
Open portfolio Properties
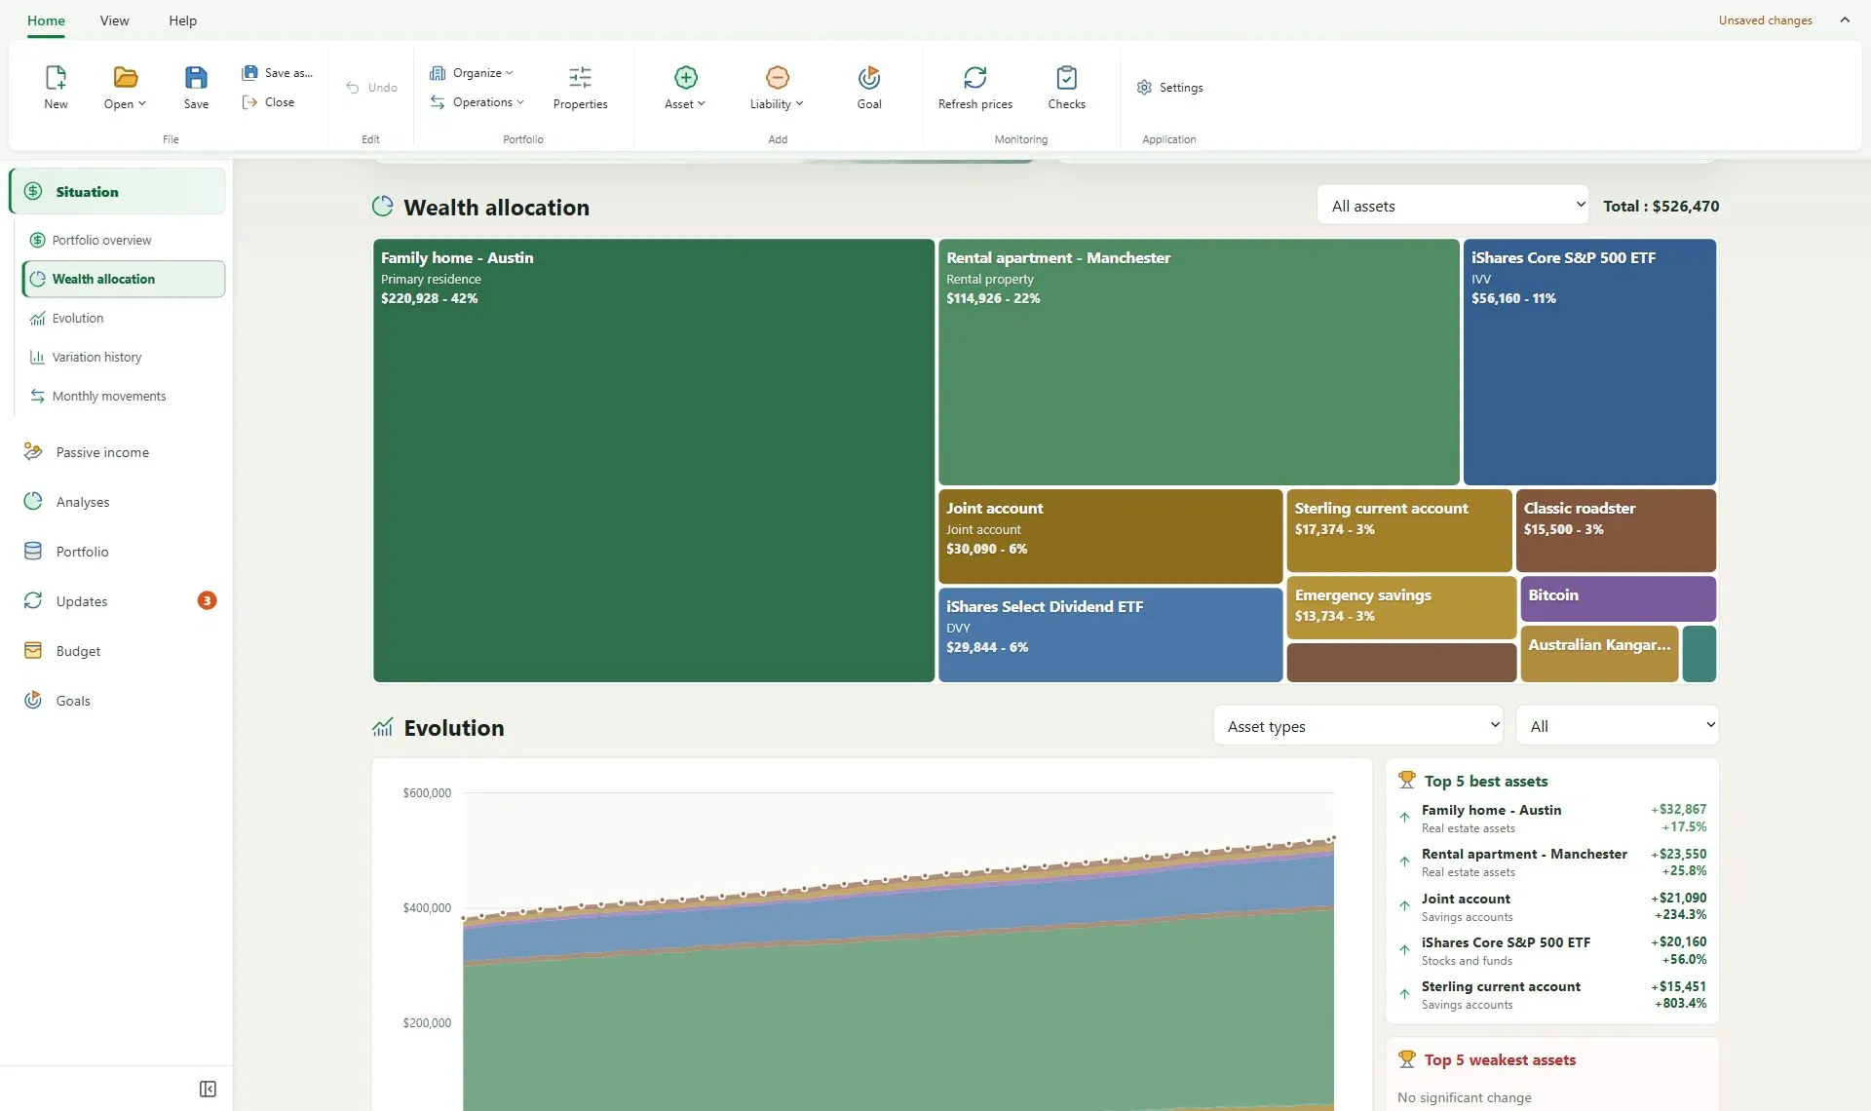580,87
